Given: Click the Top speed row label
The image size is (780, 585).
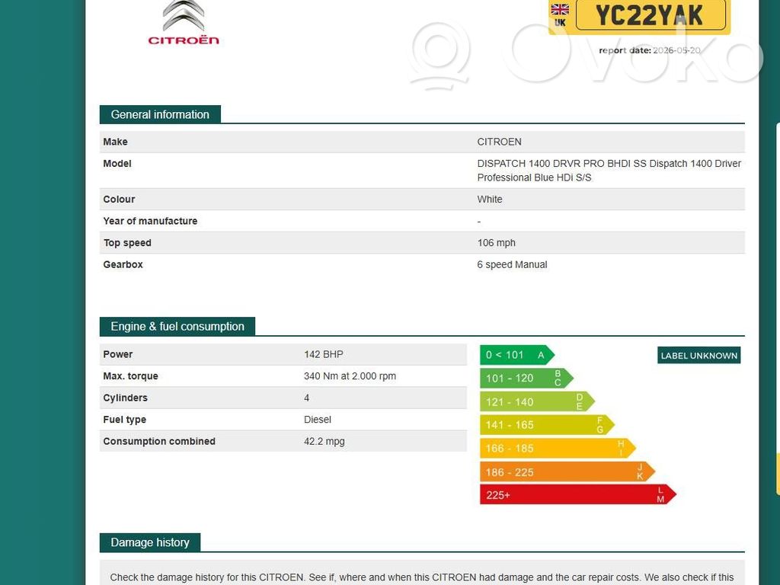Looking at the screenshot, I should [x=127, y=243].
